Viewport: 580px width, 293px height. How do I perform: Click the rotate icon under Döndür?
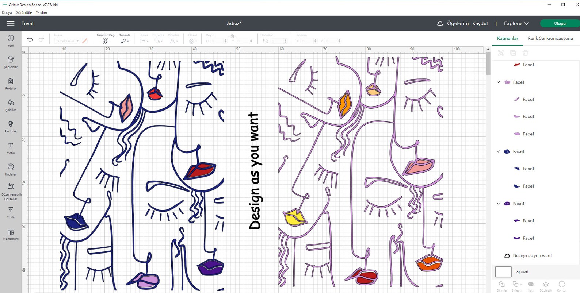[x=266, y=41]
